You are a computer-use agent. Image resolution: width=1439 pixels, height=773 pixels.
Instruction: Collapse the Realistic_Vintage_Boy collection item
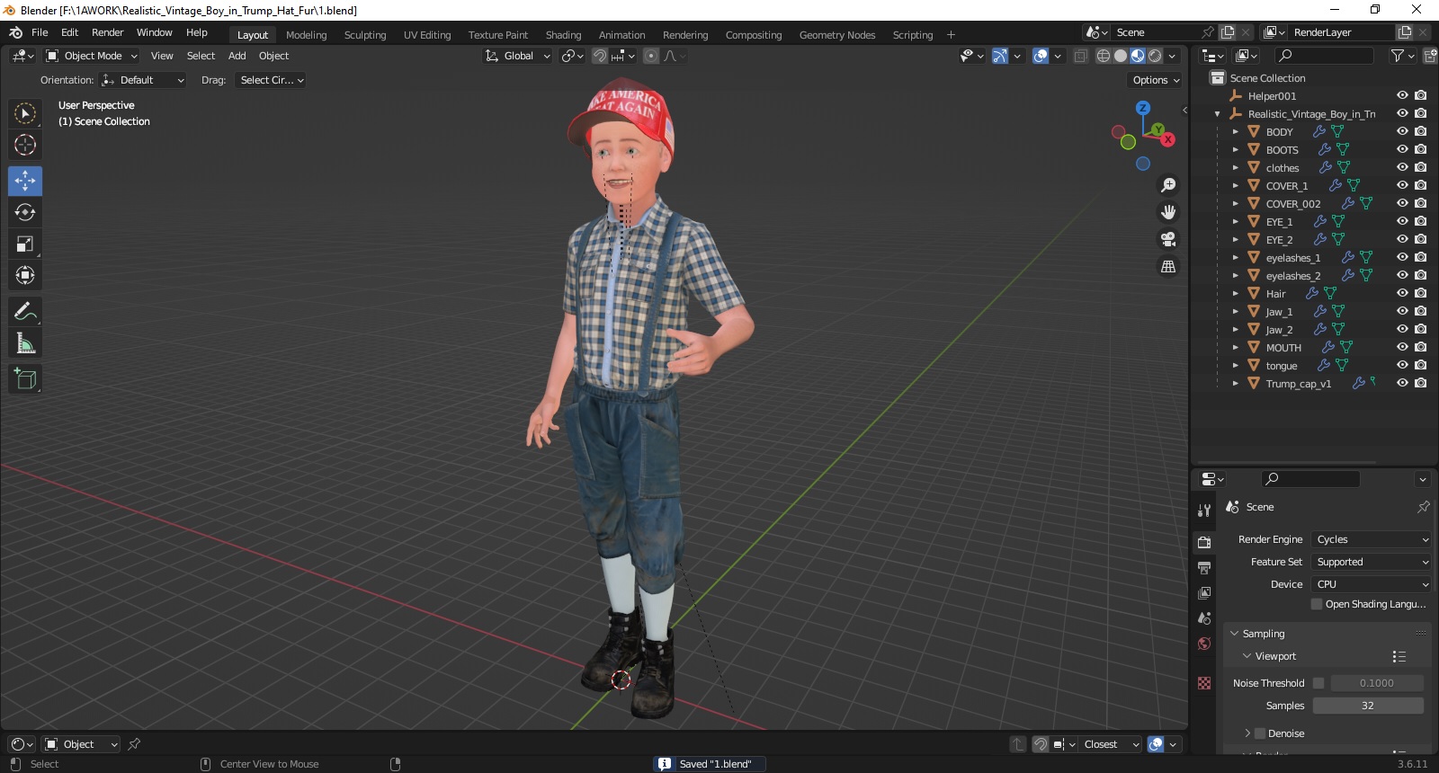point(1218,114)
